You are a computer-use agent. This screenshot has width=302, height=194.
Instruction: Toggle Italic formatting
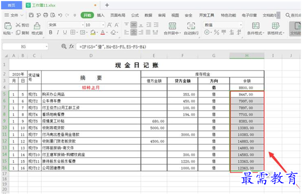(58, 32)
